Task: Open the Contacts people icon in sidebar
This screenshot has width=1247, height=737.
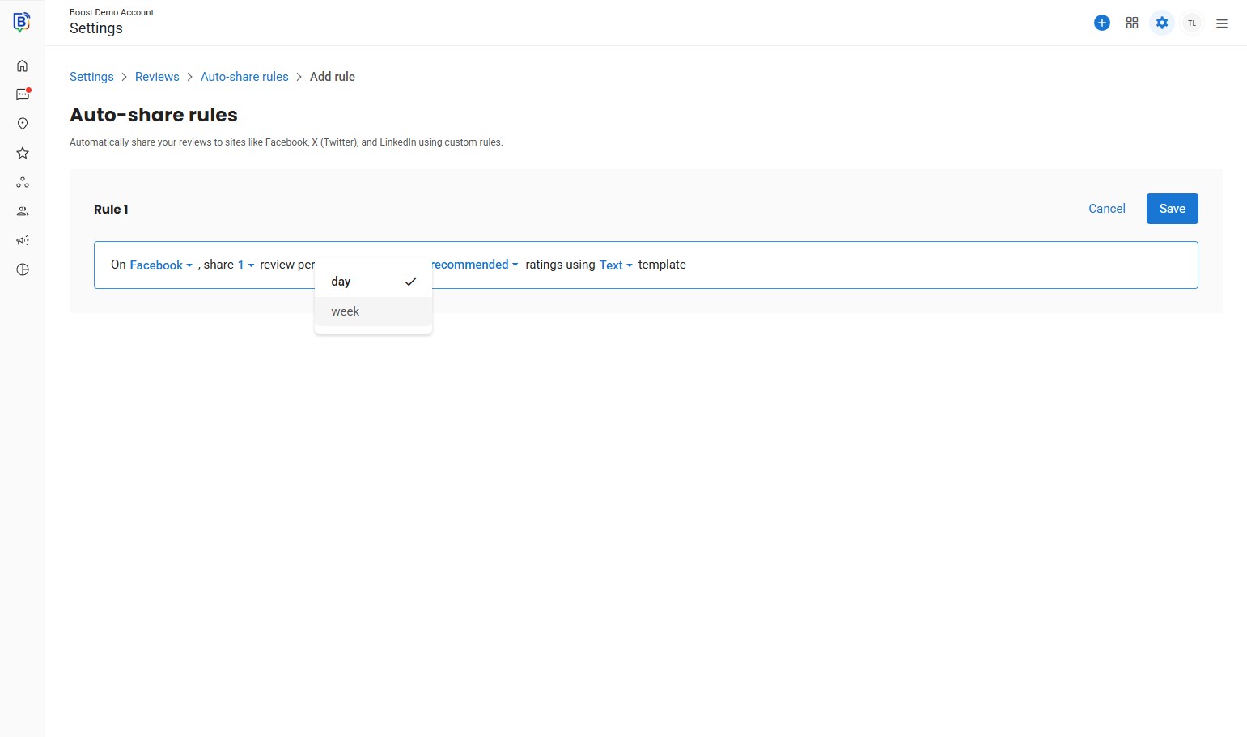Action: coord(23,211)
